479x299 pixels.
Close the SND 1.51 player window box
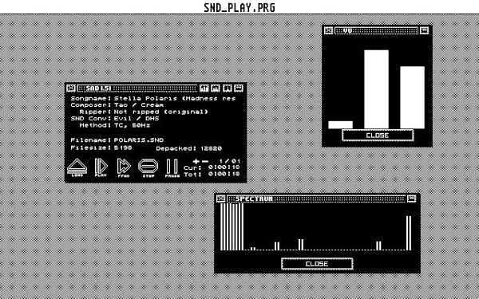[x=71, y=89]
